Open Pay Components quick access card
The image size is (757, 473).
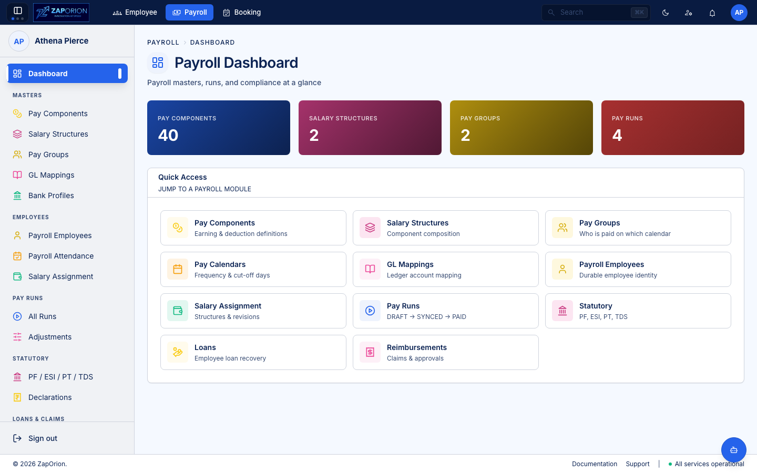[x=253, y=228]
